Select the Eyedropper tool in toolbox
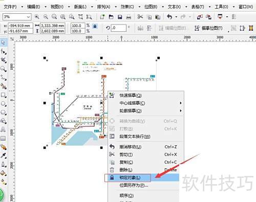The image size is (256, 202). (4, 155)
